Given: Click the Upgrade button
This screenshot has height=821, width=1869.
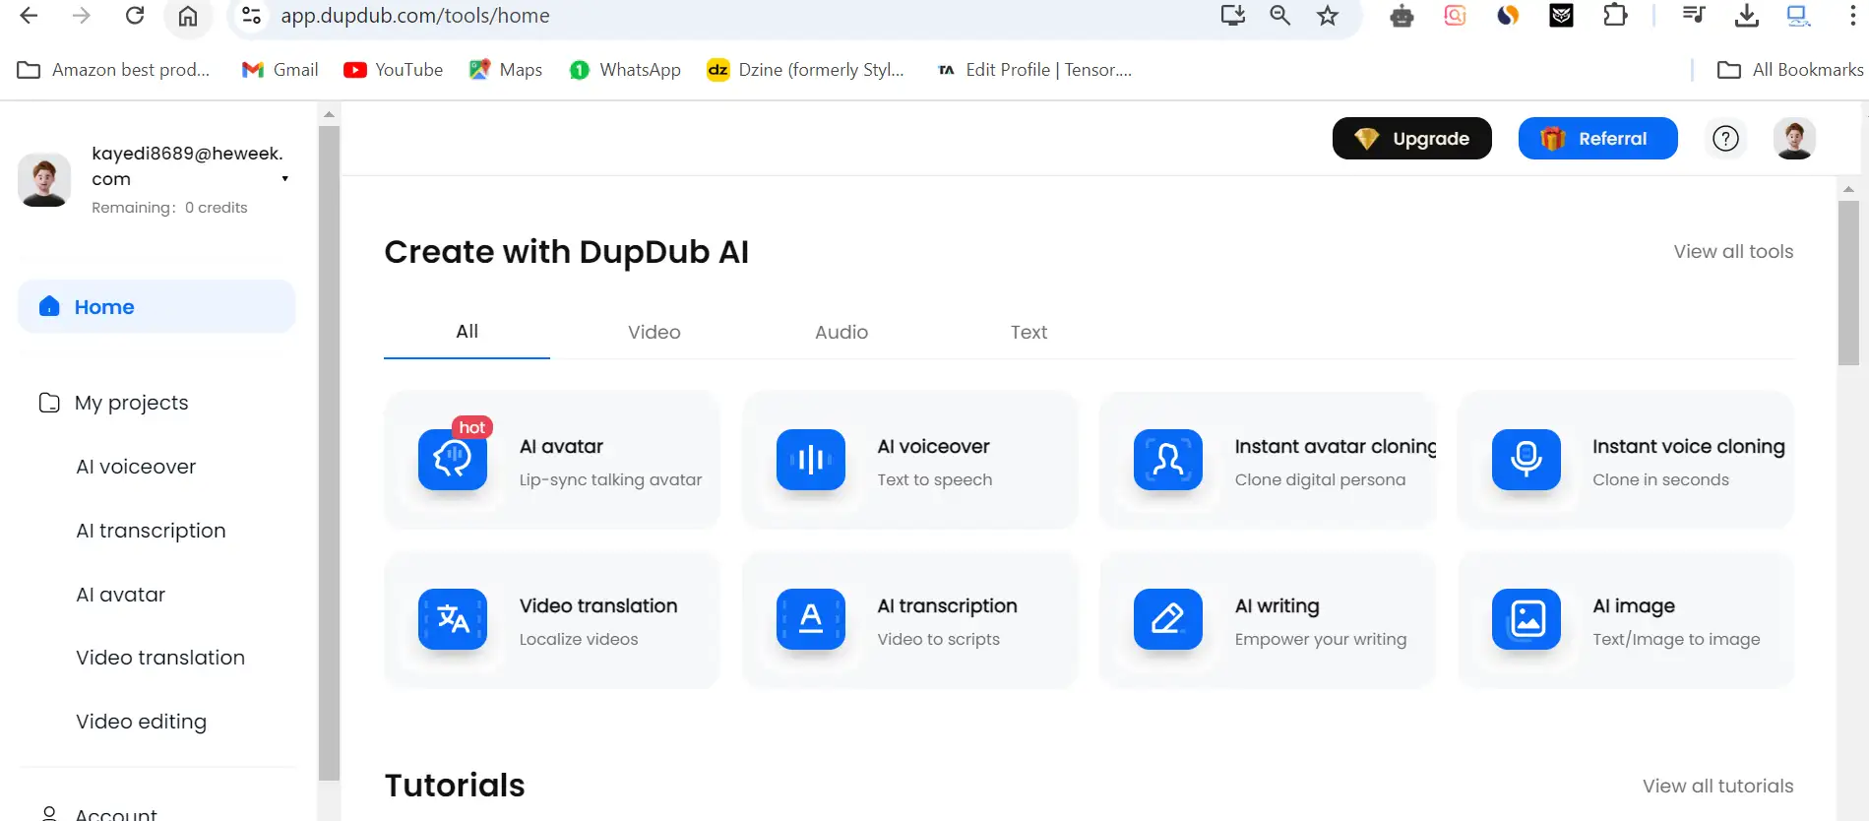Looking at the screenshot, I should tap(1411, 139).
